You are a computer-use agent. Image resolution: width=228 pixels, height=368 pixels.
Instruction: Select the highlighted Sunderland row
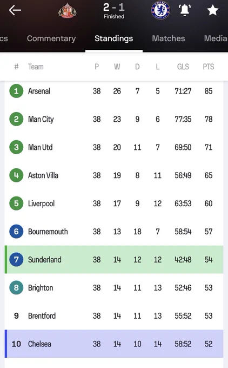[x=114, y=260]
